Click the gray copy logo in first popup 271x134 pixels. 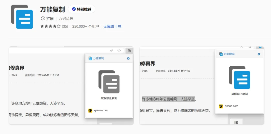(109, 82)
